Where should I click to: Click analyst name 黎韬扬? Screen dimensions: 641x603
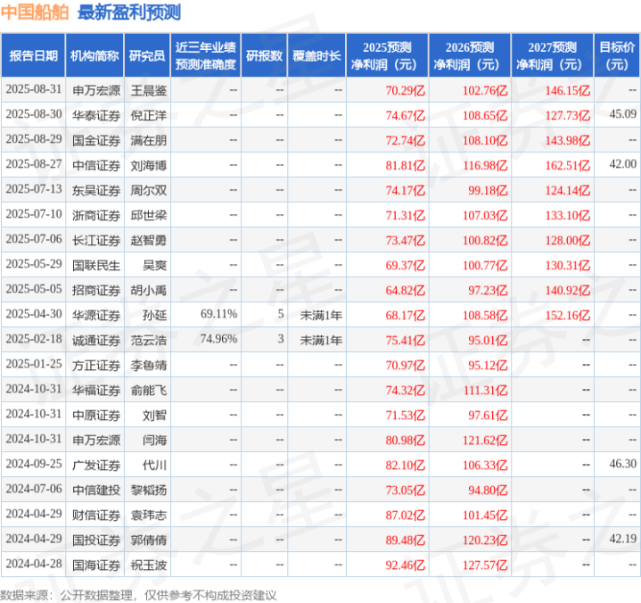[148, 490]
